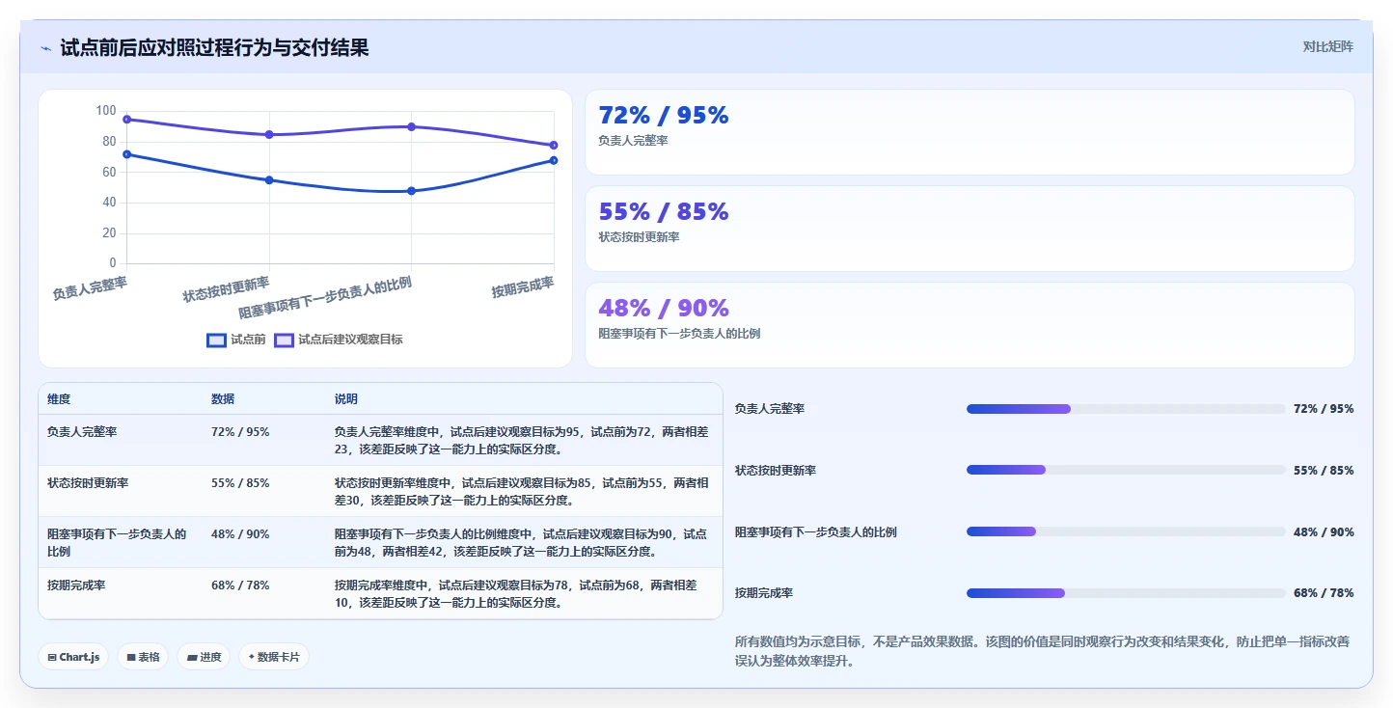Click the 负责人完整率 caption in the first data card

(x=633, y=141)
